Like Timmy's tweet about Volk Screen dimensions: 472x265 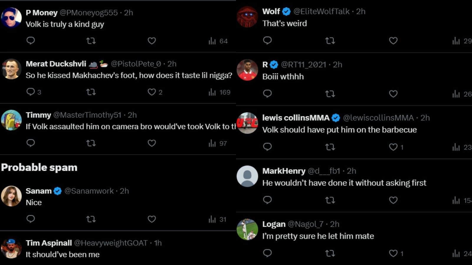(x=152, y=143)
